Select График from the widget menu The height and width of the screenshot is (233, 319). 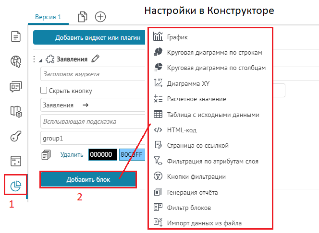[177, 37]
